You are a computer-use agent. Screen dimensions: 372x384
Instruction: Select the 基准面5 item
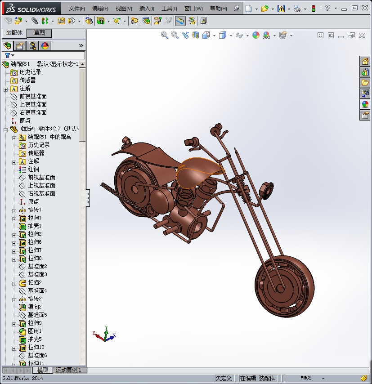coord(37,315)
